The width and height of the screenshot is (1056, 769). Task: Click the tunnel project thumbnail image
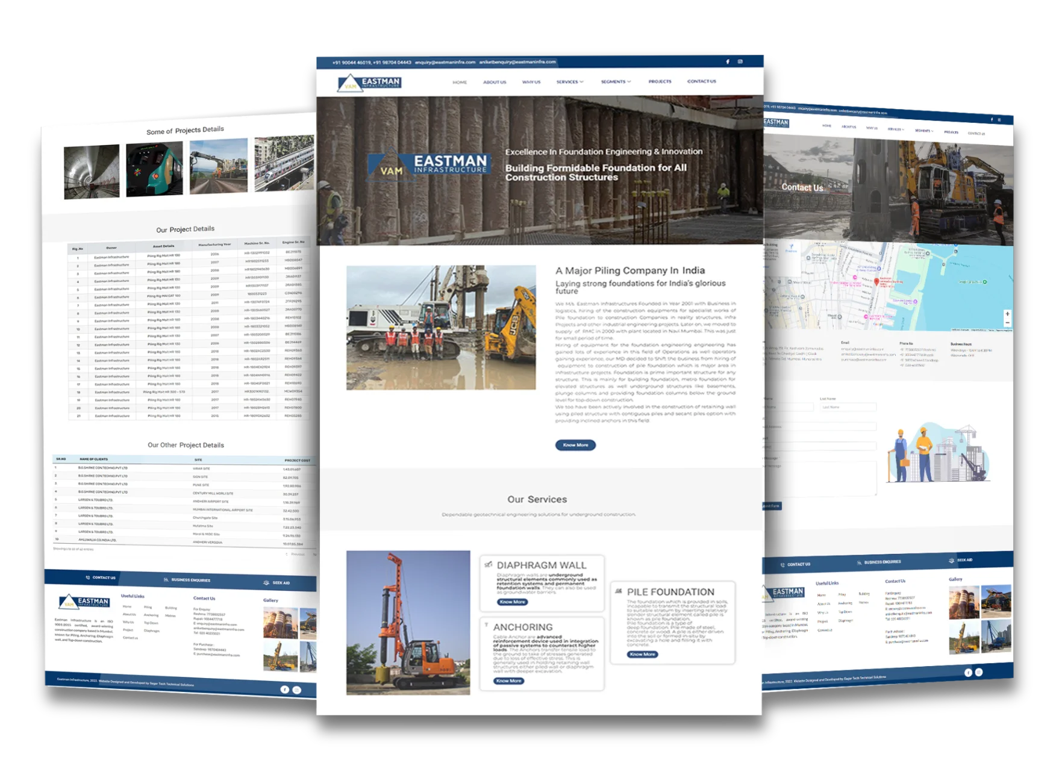click(x=92, y=172)
